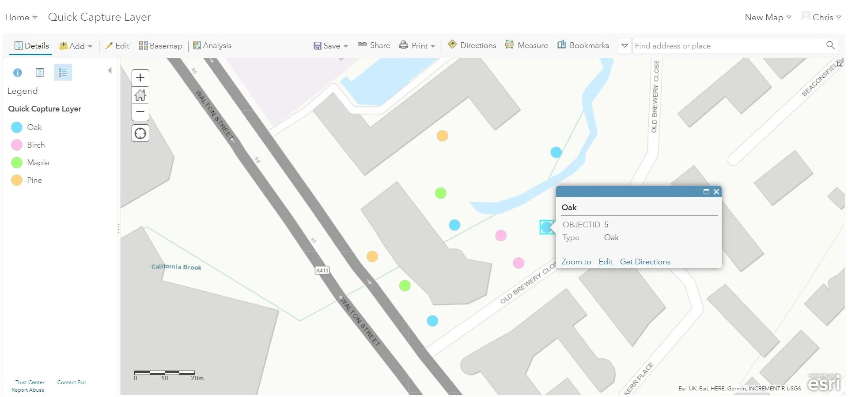Click the Details tab document icon
This screenshot has height=397, width=848.
[x=19, y=46]
